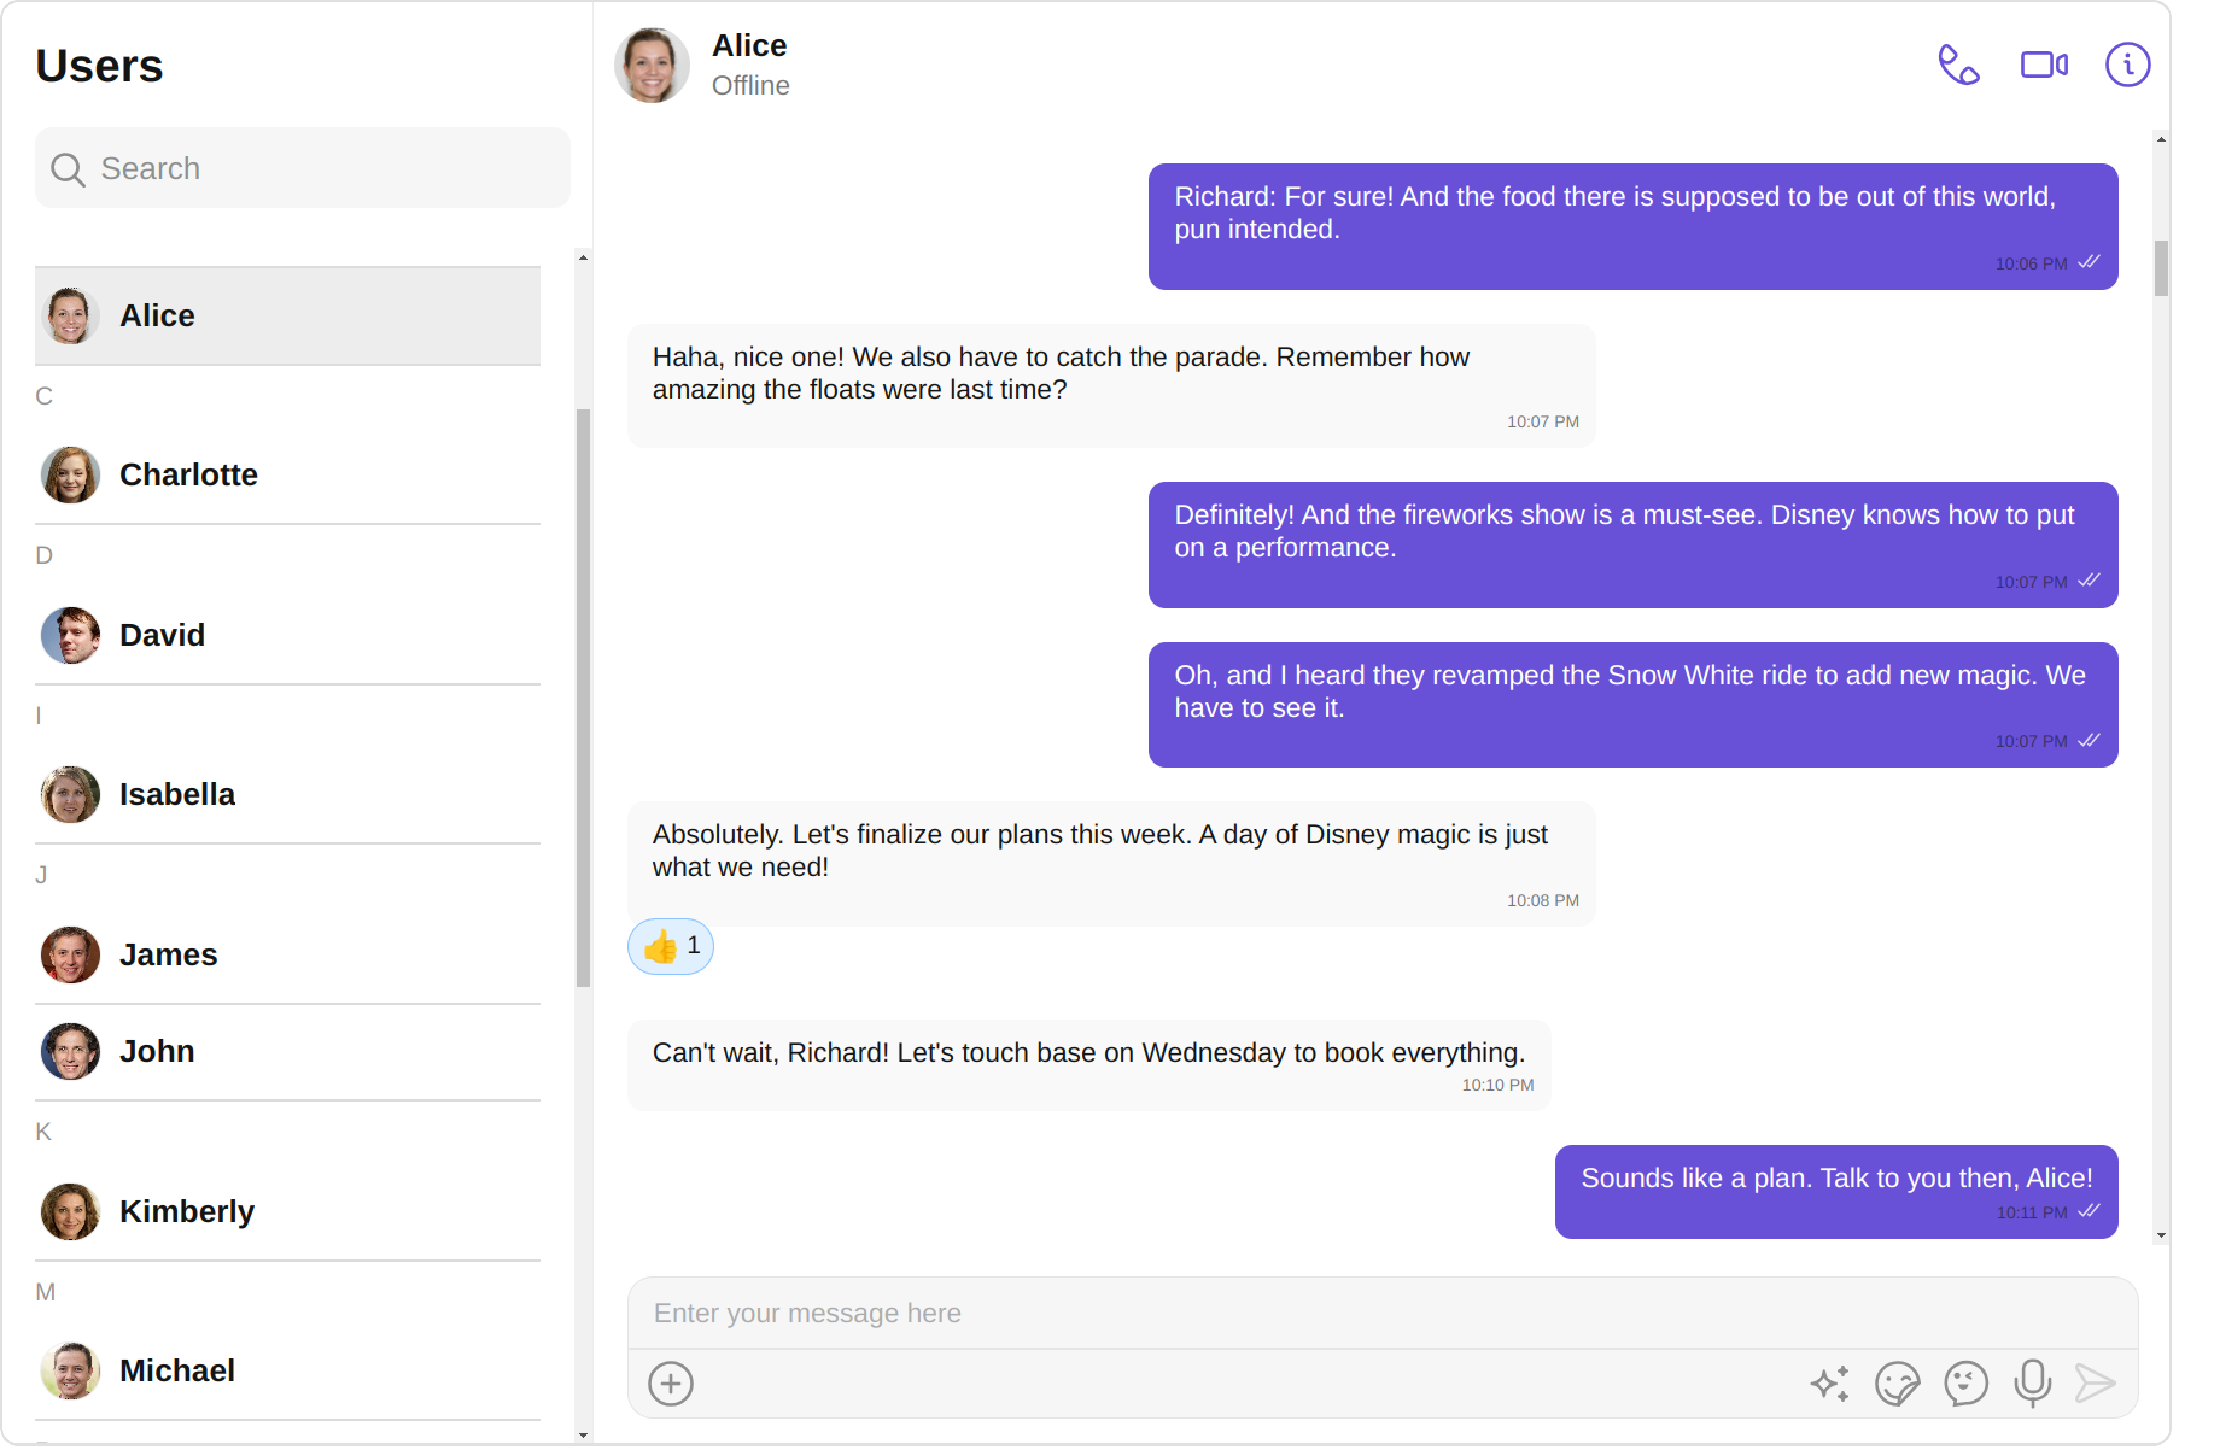Select Isabella from the user list

(287, 794)
